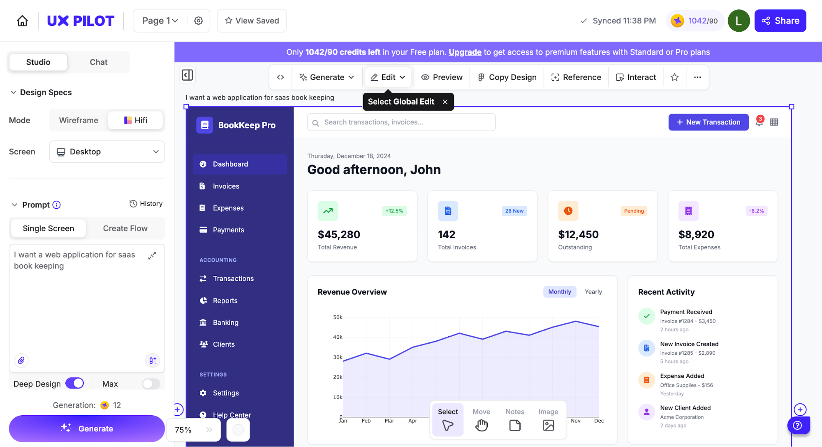Click the round white color swatch
The width and height of the screenshot is (822, 447).
point(238,430)
